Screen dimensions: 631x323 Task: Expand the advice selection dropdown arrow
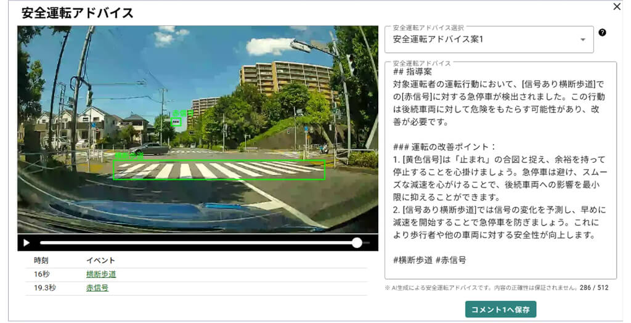(583, 40)
